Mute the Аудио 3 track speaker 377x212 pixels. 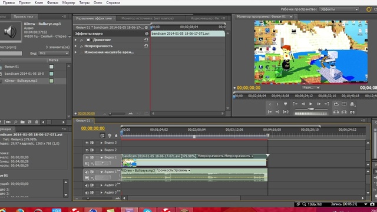click(87, 193)
